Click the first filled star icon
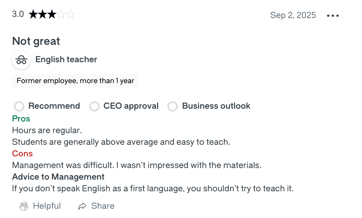 pyautogui.click(x=33, y=14)
